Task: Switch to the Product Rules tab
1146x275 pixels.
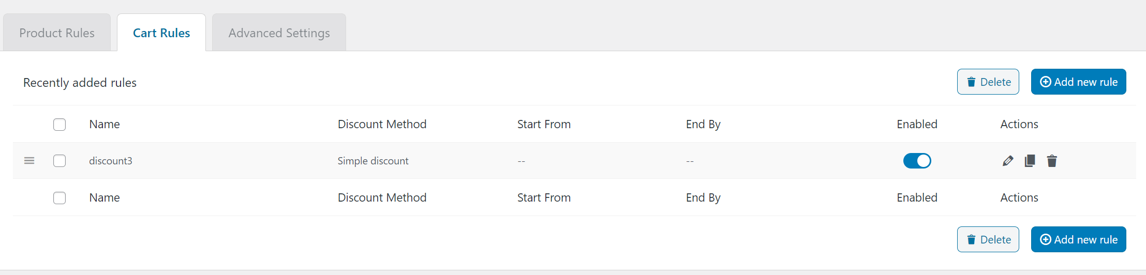Action: 57,33
